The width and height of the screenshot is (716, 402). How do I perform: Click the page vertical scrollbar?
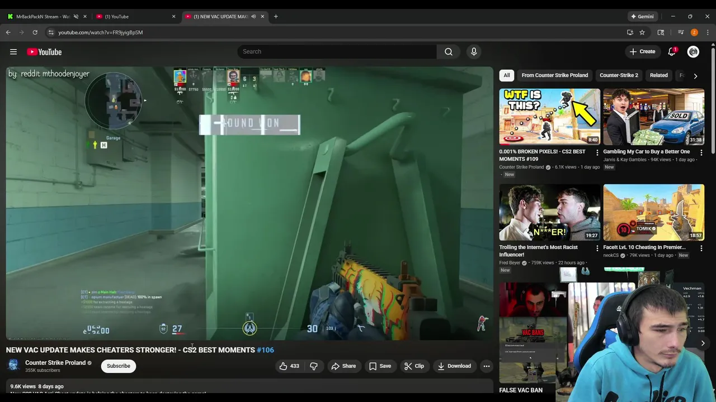point(713,100)
